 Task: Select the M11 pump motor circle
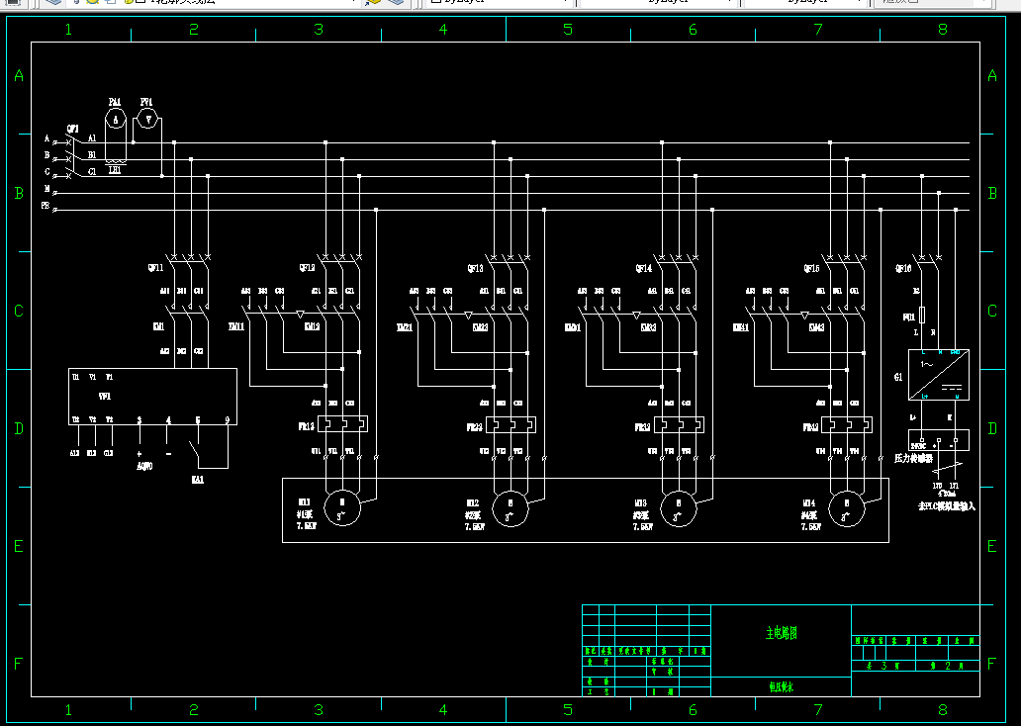point(342,508)
